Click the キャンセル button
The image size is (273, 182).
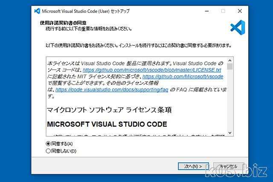tap(229, 166)
